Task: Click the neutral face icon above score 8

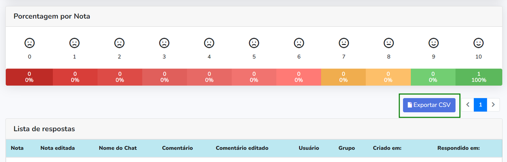Action: [x=389, y=43]
